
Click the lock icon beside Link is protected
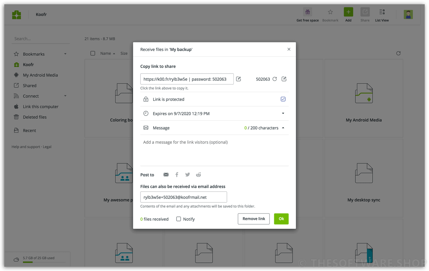pyautogui.click(x=146, y=99)
